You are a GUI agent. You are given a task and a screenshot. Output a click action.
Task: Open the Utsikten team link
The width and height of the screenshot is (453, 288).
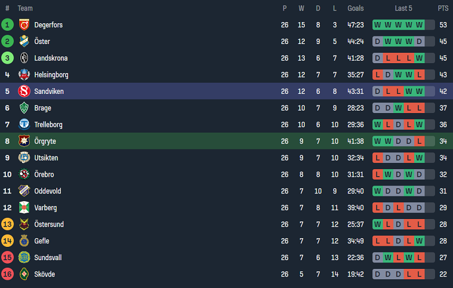pos(46,158)
